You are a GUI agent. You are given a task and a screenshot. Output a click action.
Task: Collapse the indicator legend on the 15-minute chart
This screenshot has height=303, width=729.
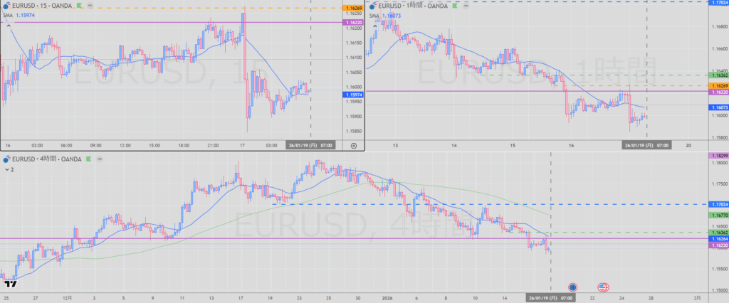[x=8, y=25]
